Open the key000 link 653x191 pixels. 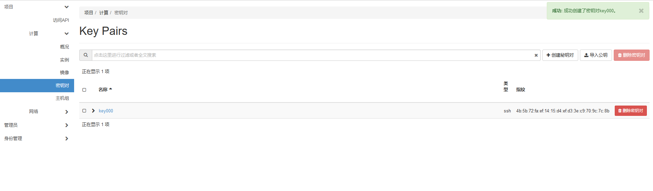(106, 111)
